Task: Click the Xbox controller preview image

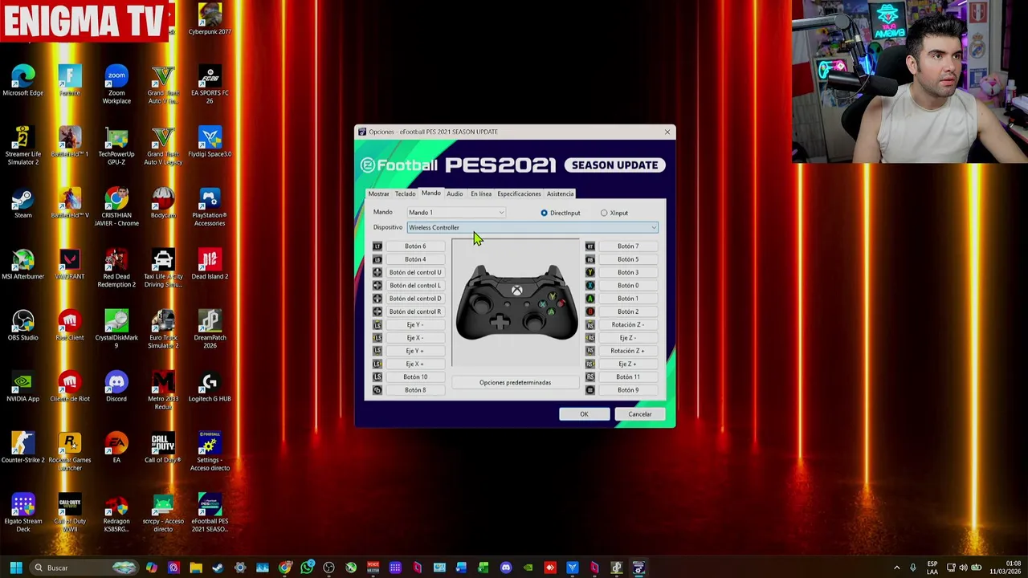Action: tap(516, 303)
